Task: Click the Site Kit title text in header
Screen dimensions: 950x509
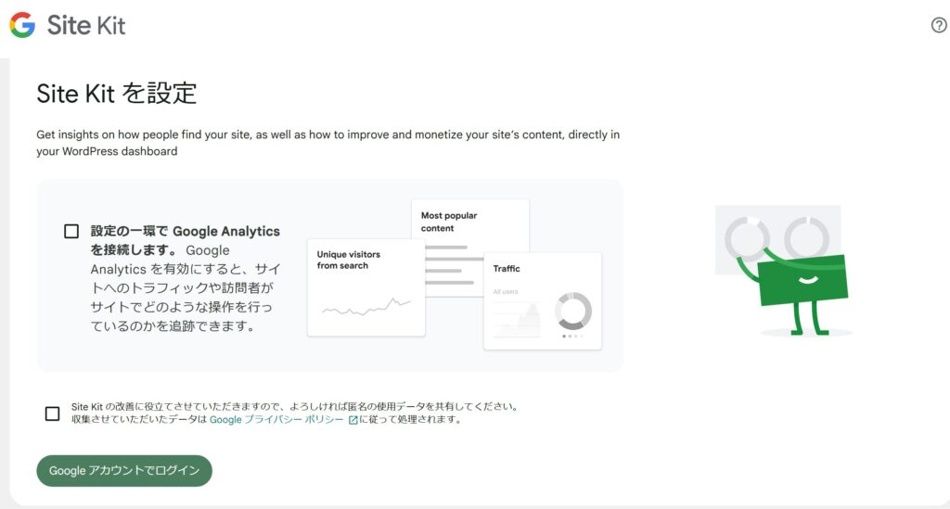Action: click(86, 25)
